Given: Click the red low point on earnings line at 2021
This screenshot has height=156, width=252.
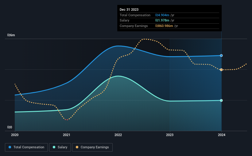Looking at the screenshot, I should point(66,120).
